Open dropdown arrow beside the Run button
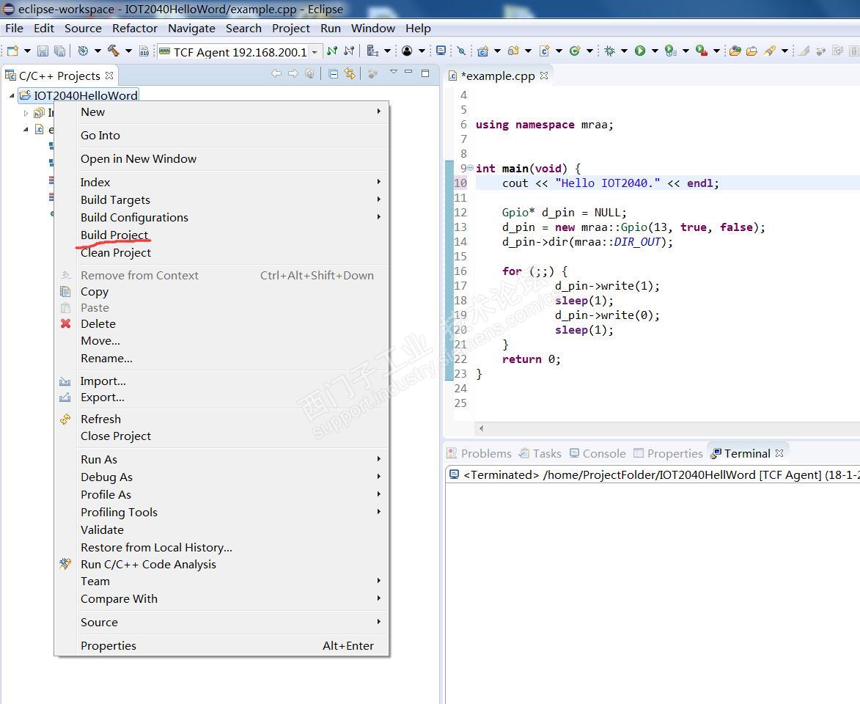 (x=654, y=51)
